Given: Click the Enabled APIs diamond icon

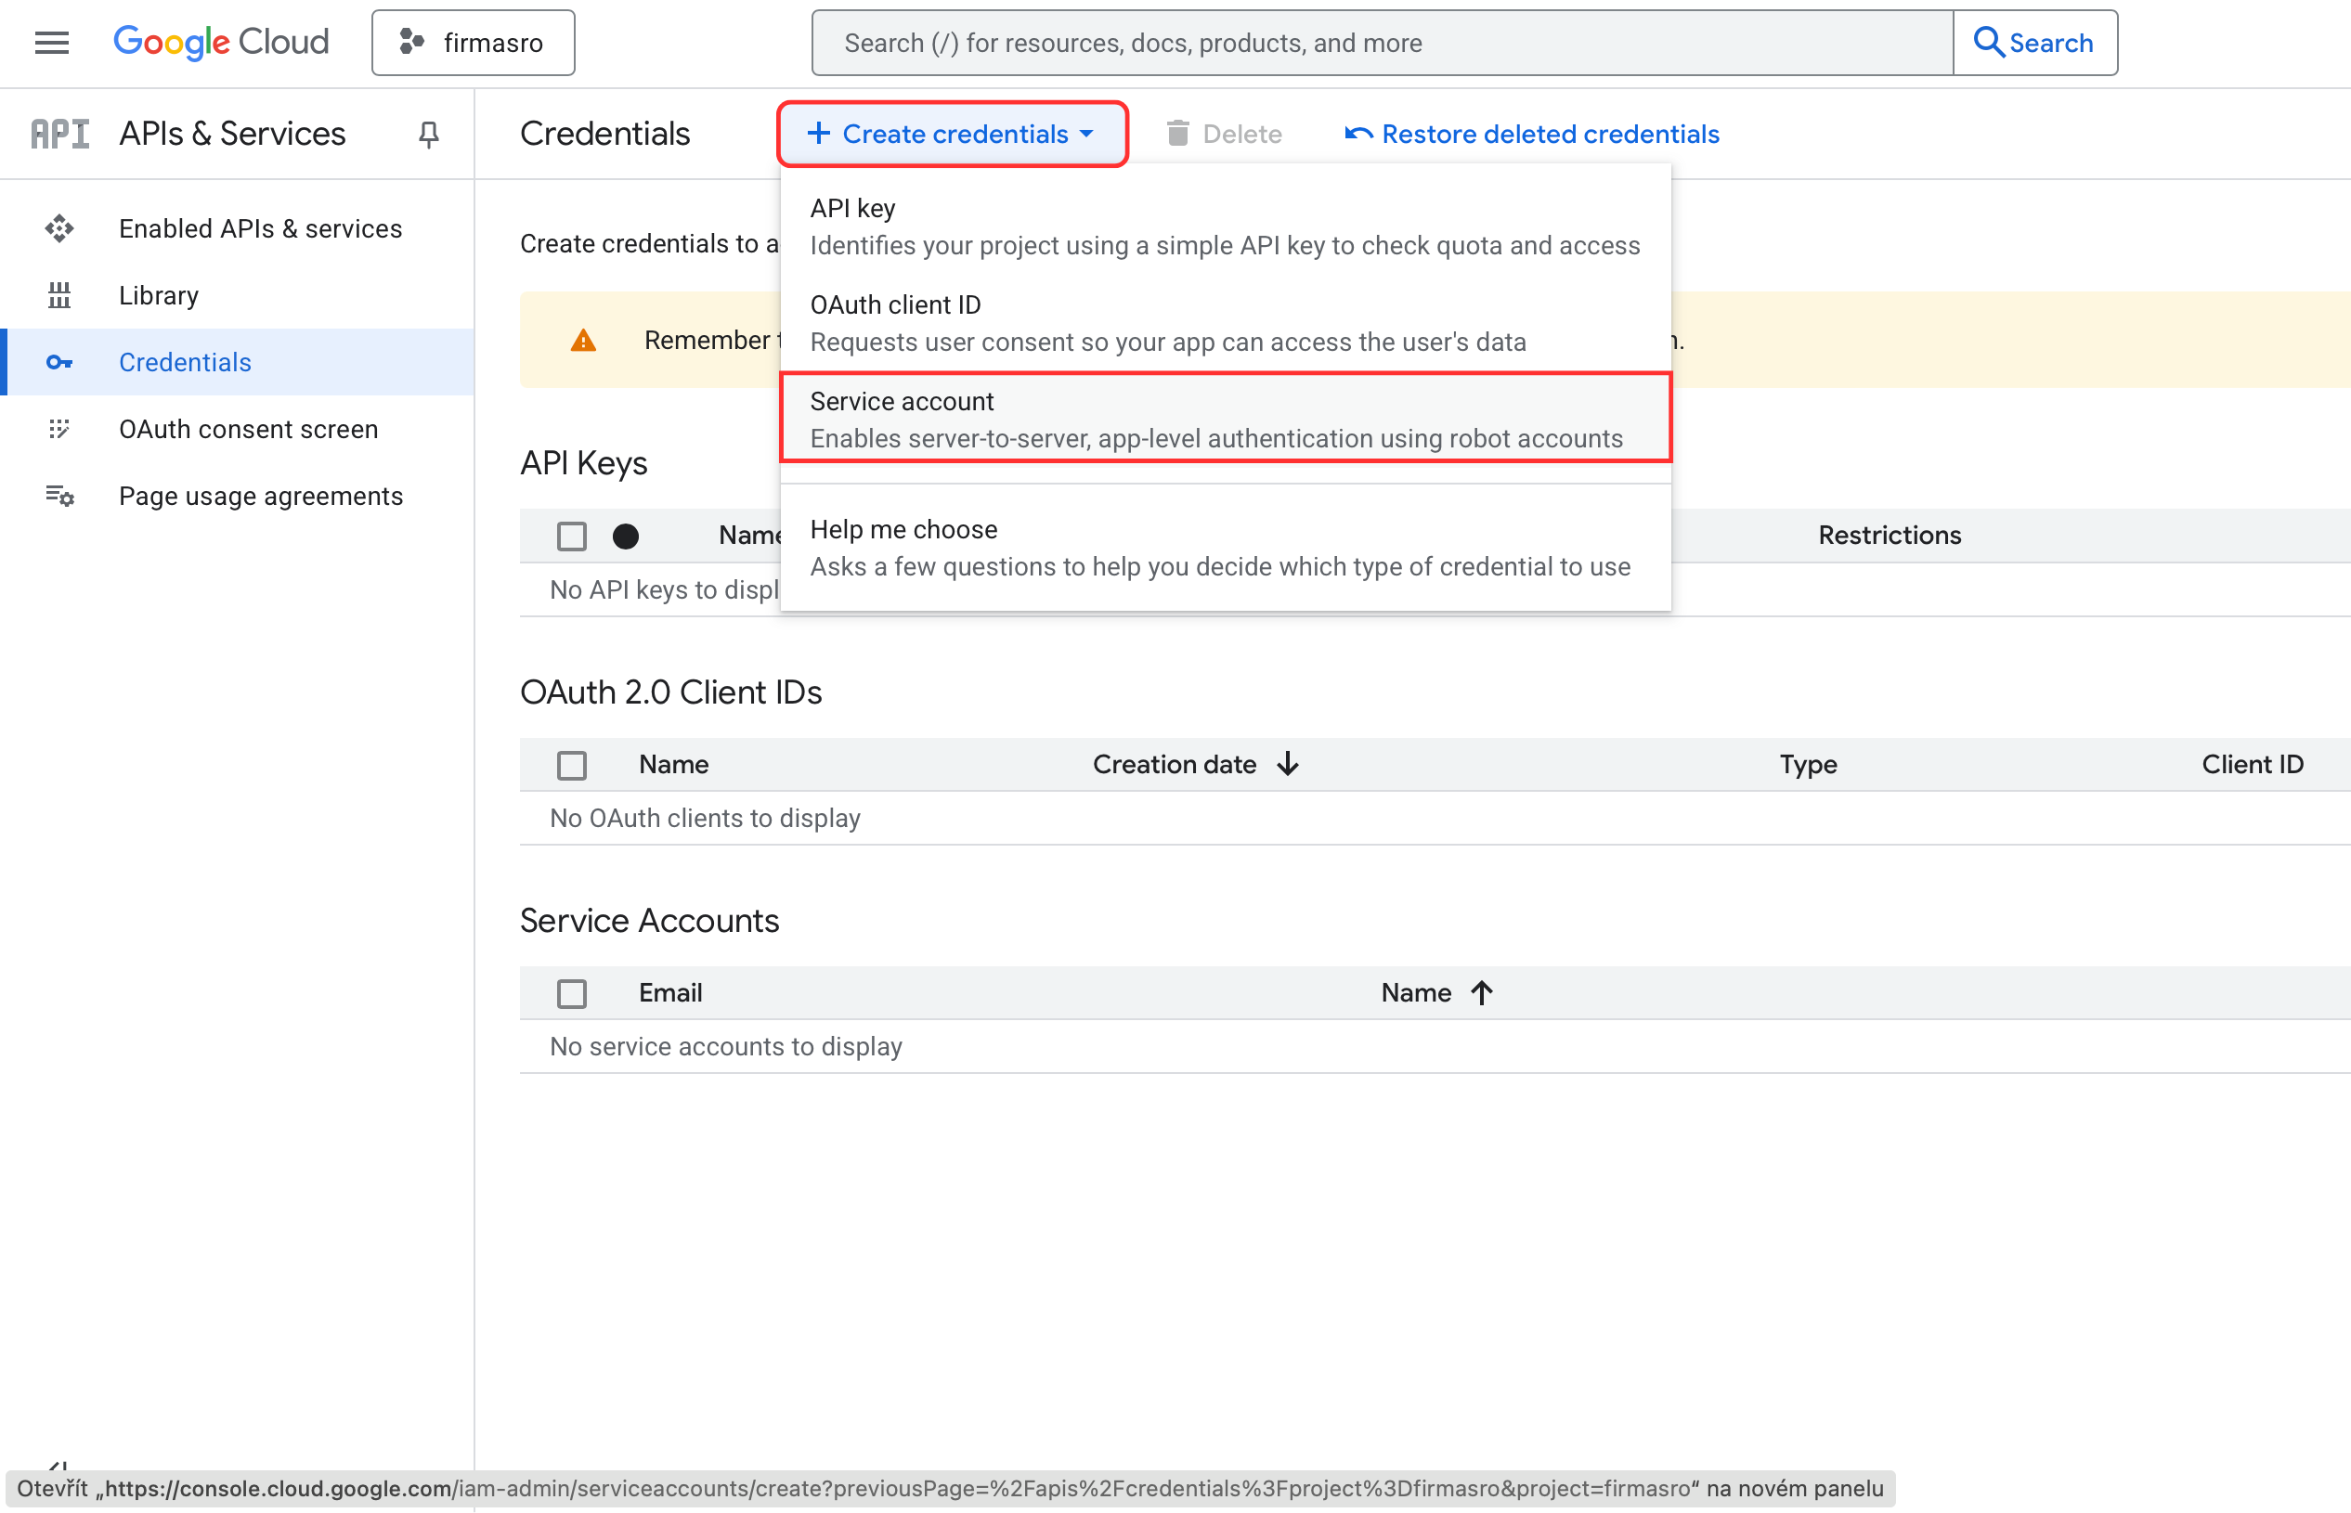Looking at the screenshot, I should point(59,228).
